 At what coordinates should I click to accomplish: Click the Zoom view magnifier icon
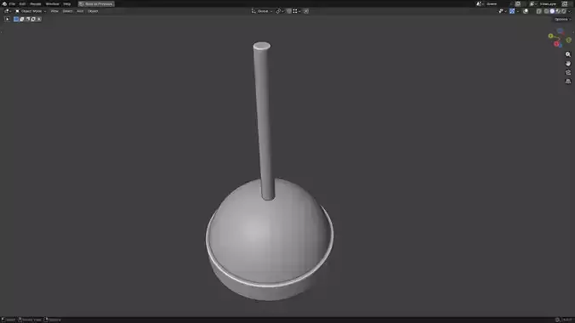pyautogui.click(x=568, y=54)
